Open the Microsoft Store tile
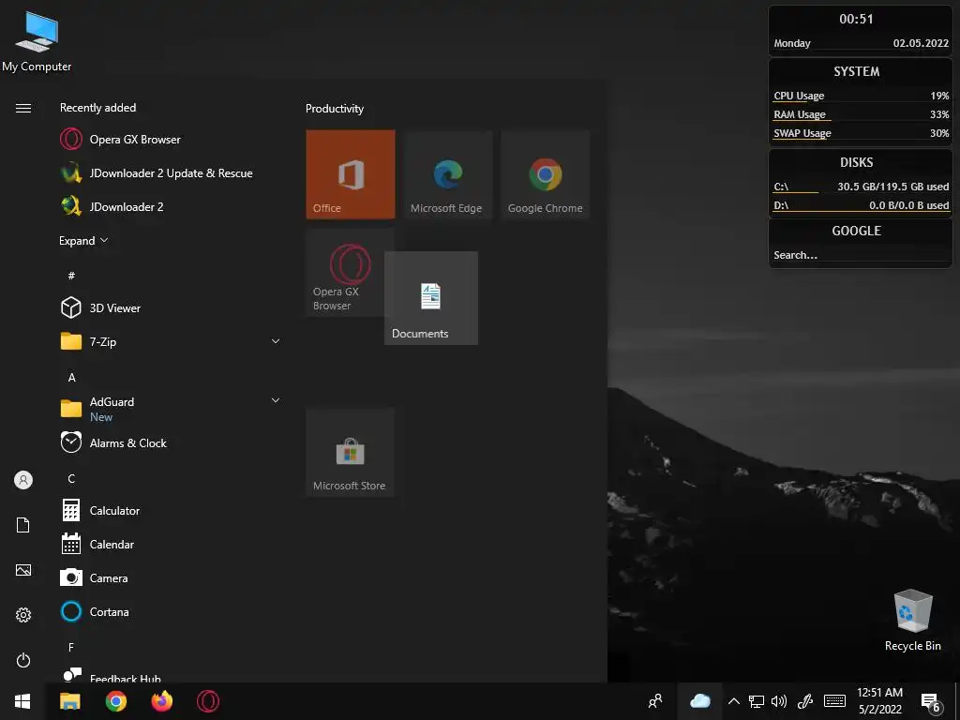Viewport: 960px width, 720px height. (x=351, y=452)
